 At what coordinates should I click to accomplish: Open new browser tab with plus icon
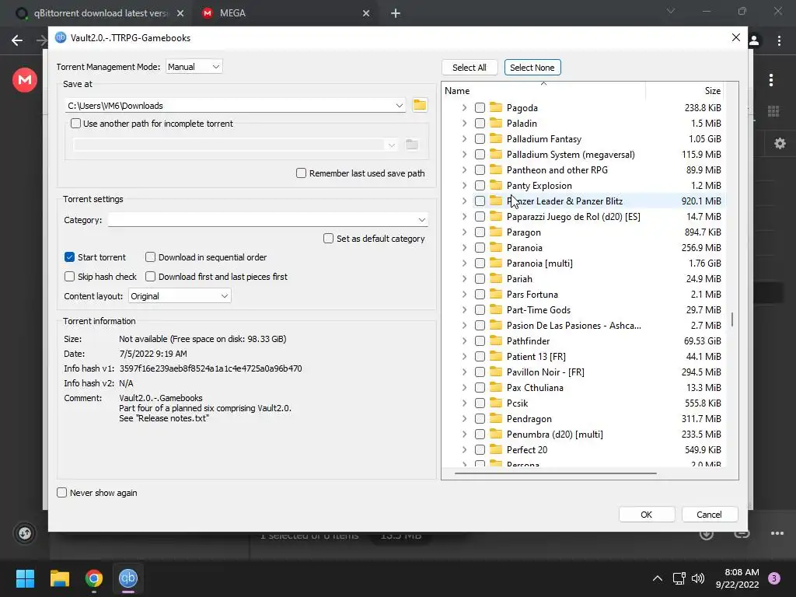pyautogui.click(x=396, y=13)
